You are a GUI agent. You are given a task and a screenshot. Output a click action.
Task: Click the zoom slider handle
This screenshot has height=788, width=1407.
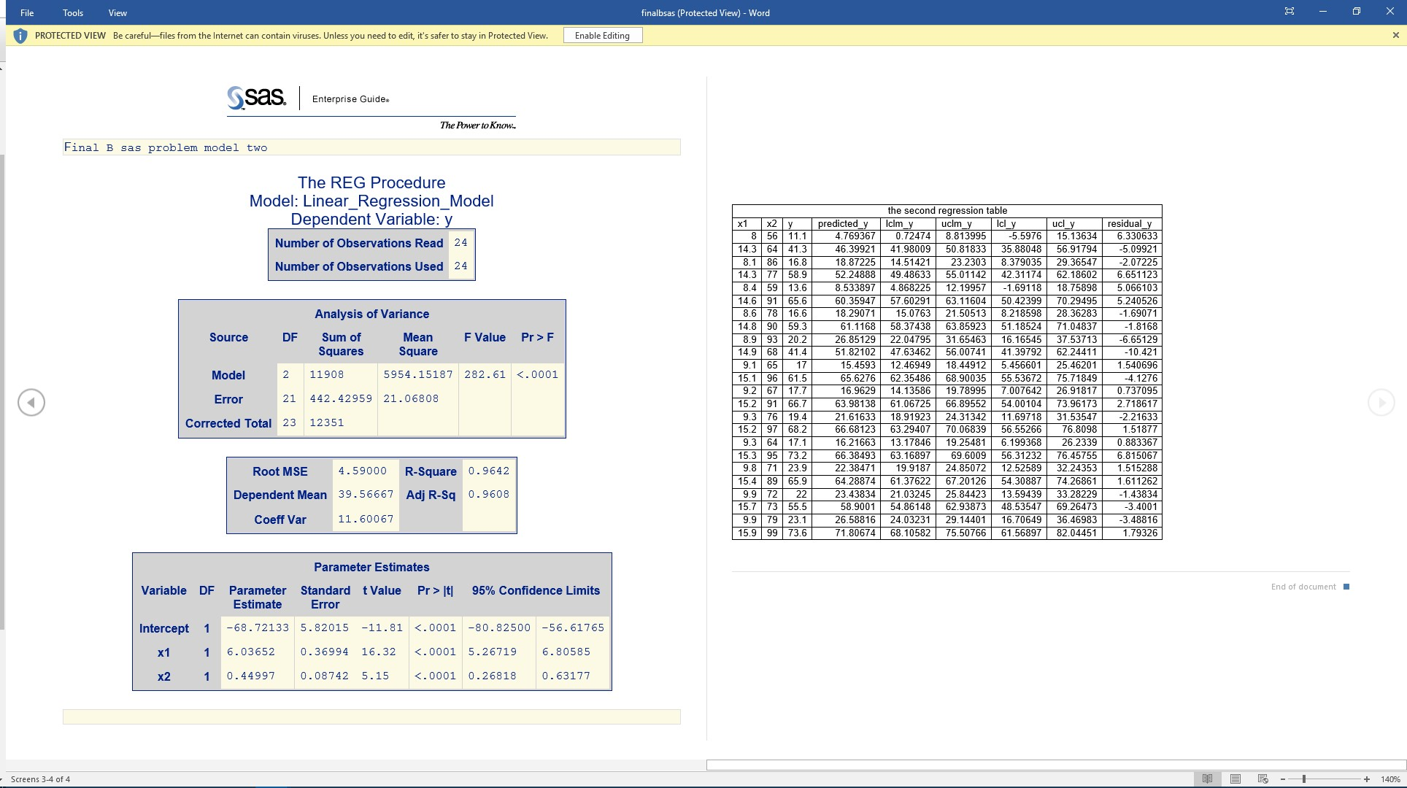click(1303, 779)
